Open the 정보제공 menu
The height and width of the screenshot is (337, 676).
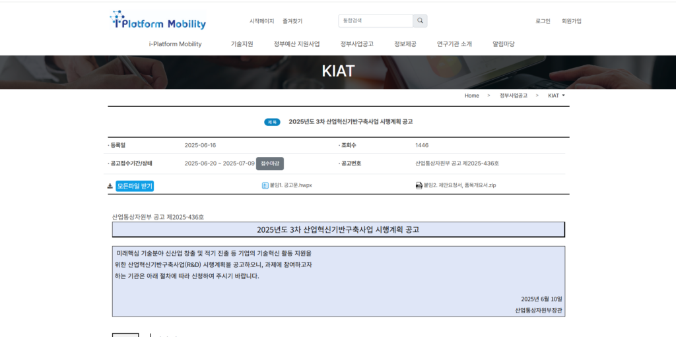[x=405, y=44]
